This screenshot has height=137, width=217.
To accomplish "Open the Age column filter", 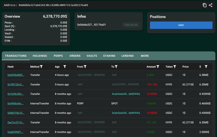I will [x=65, y=67].
